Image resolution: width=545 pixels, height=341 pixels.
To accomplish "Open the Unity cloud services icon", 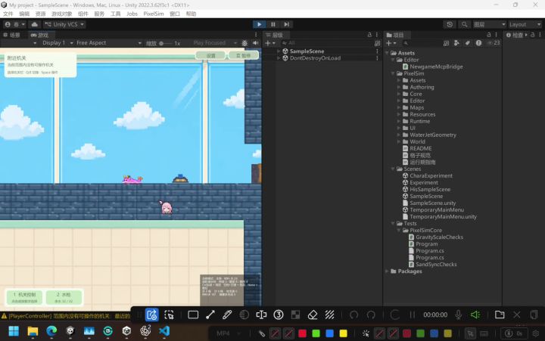I will [34, 24].
